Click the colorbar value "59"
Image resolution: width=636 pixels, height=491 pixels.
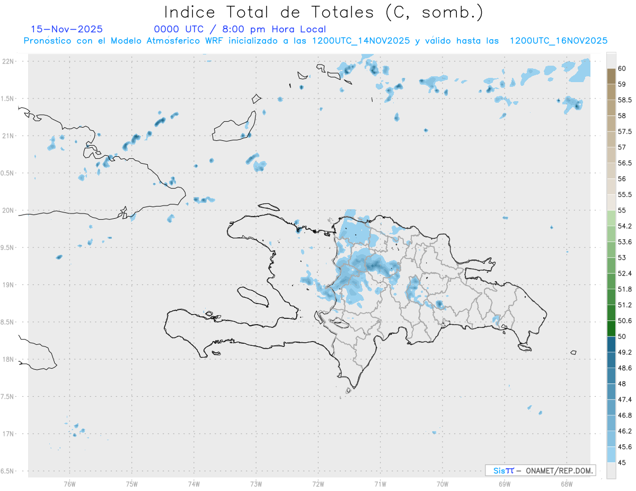coord(622,84)
